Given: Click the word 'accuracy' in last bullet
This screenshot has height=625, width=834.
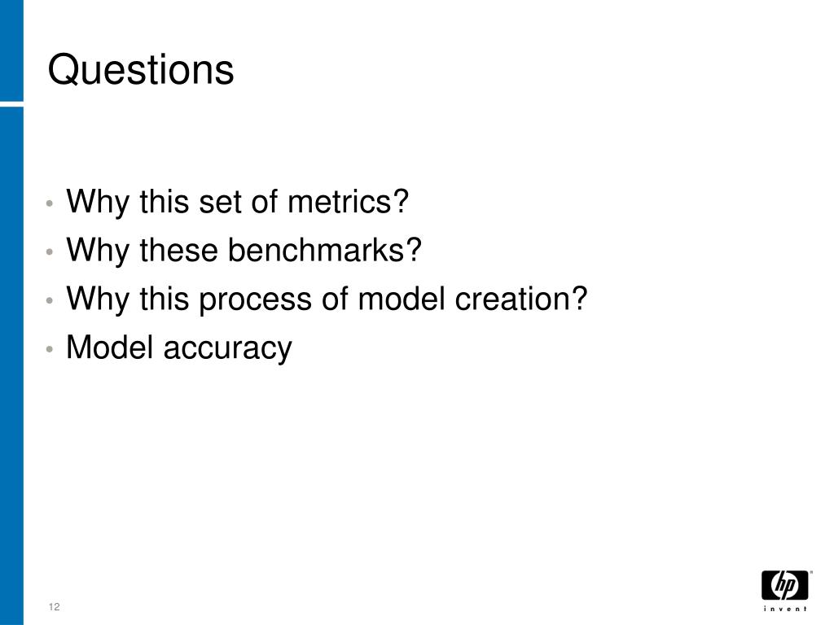Looking at the screenshot, I should [x=228, y=350].
